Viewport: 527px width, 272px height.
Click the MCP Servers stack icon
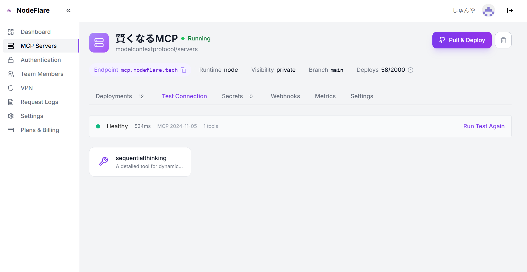pos(11,46)
